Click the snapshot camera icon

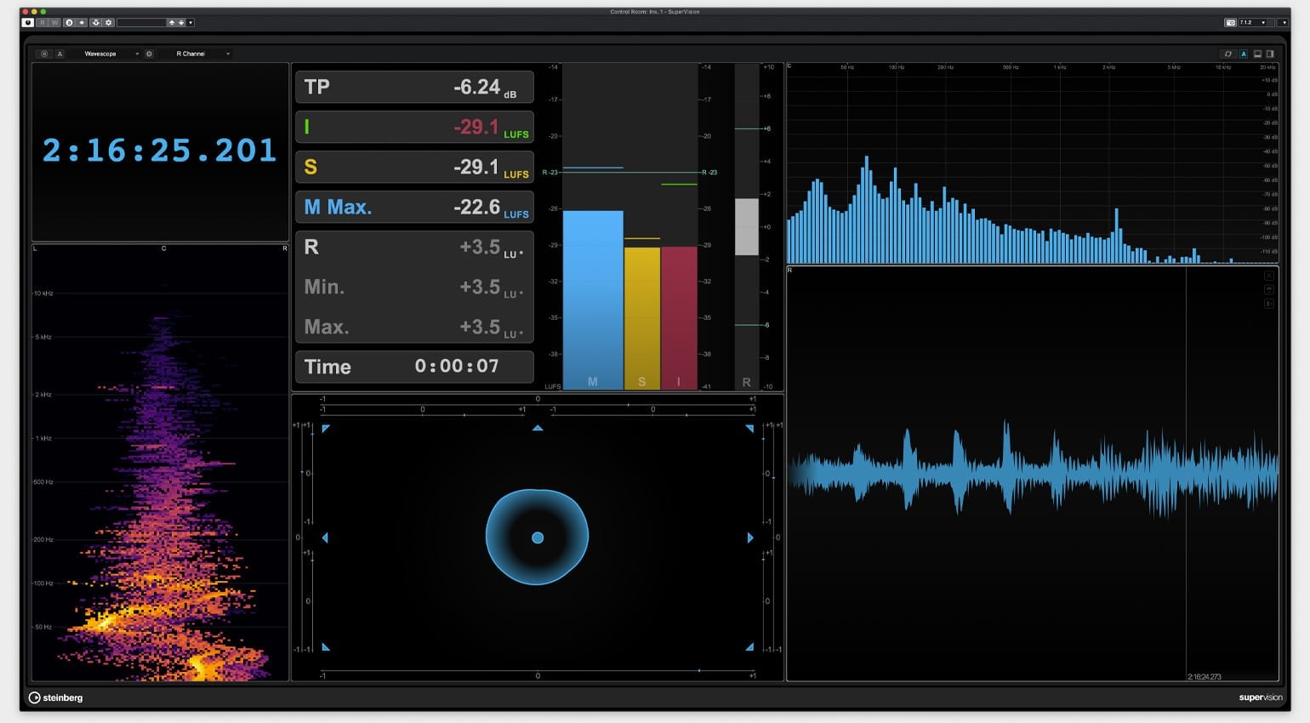1230,23
